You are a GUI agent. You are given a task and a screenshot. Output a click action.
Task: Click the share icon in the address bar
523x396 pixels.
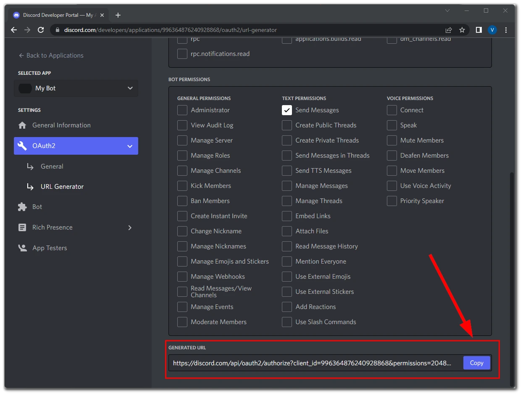449,30
